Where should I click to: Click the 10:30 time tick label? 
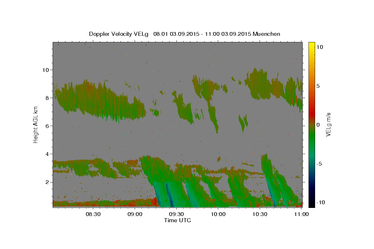(x=260, y=214)
